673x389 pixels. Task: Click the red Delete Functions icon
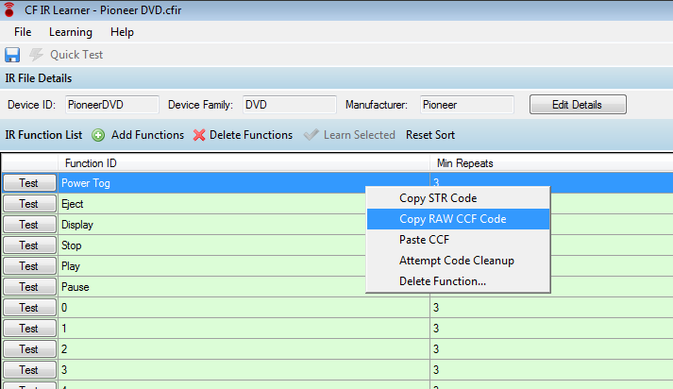199,135
